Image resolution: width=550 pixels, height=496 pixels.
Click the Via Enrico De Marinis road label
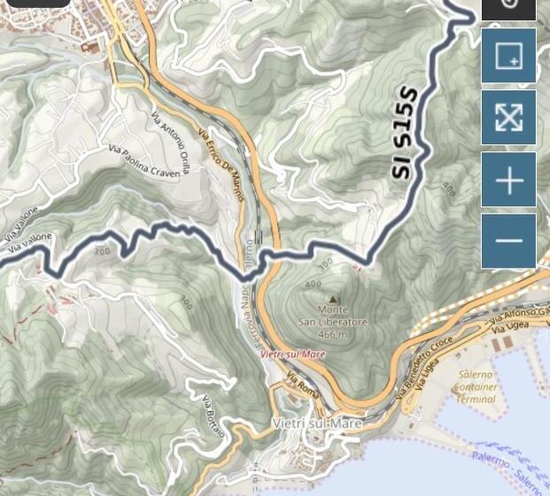tap(221, 165)
